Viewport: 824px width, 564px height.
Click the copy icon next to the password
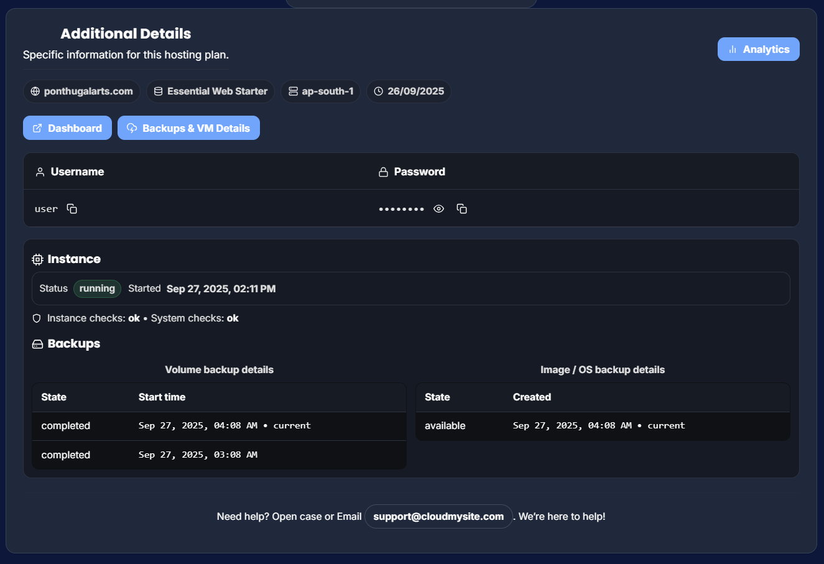point(461,209)
